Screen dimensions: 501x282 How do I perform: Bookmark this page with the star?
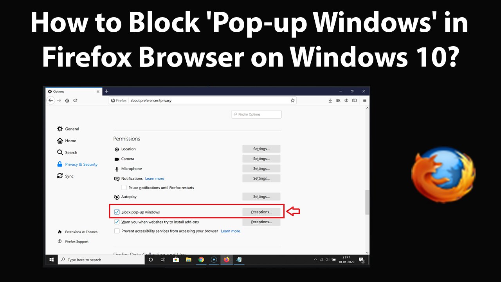(x=292, y=100)
